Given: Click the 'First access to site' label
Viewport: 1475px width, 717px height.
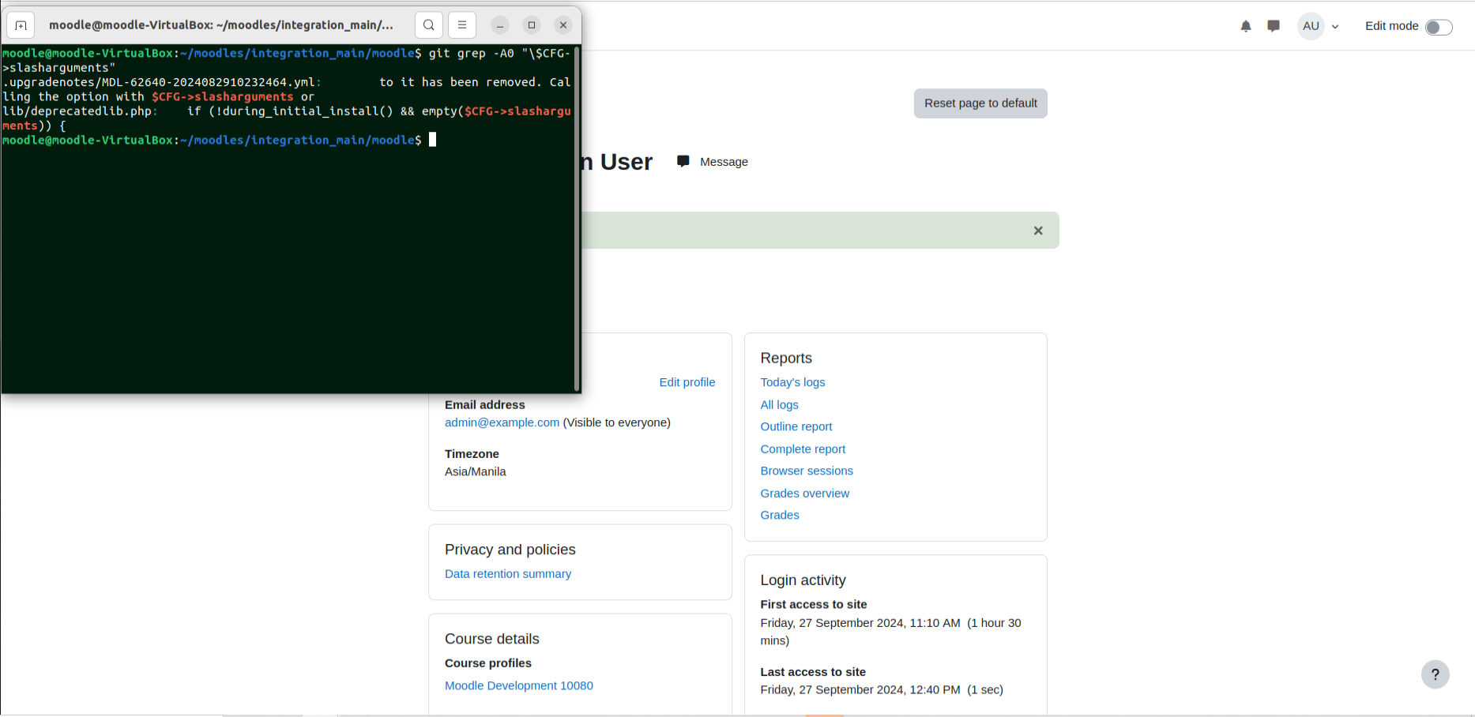Looking at the screenshot, I should (814, 604).
